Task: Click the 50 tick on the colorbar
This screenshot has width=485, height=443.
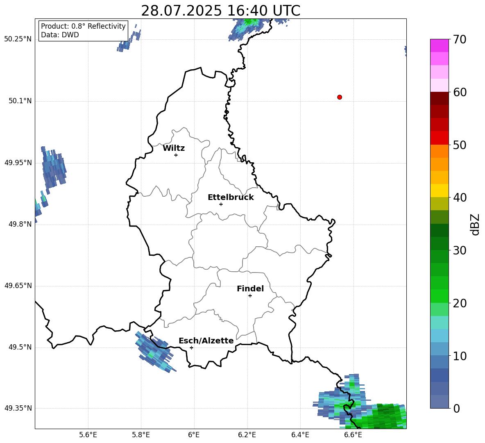Action: click(460, 145)
